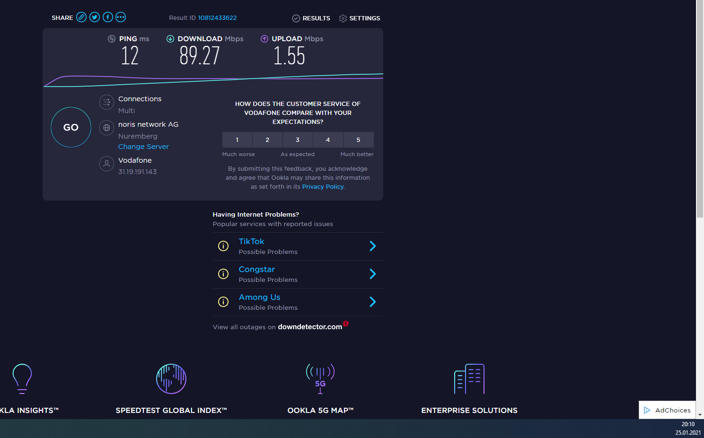704x438 pixels.
Task: Rate customer service 5 Much better
Action: click(x=358, y=140)
